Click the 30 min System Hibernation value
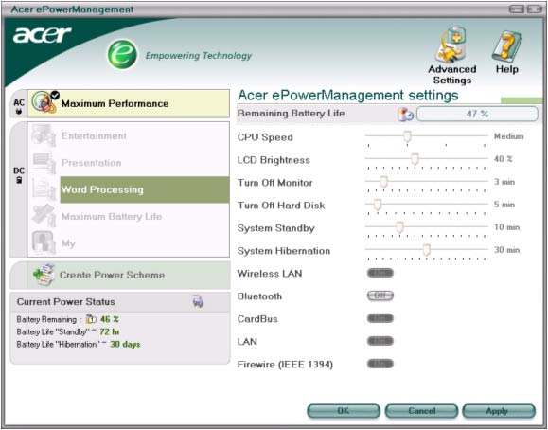Screen dimensions: 548x430 506,250
